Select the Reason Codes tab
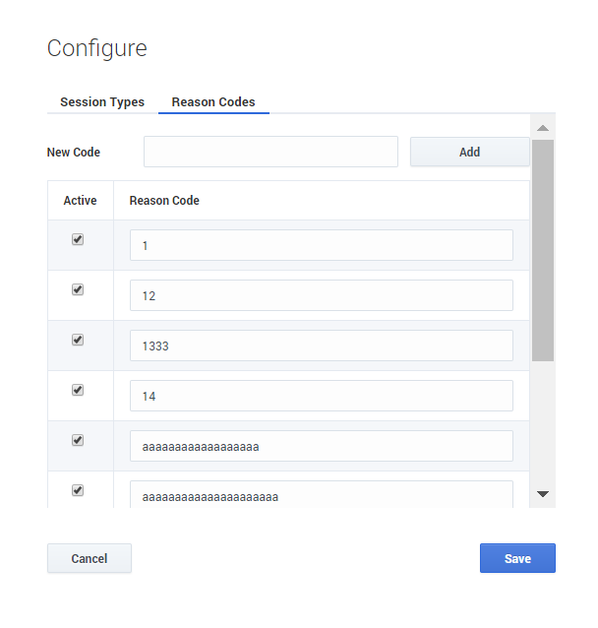This screenshot has width=598, height=628. pyautogui.click(x=213, y=102)
